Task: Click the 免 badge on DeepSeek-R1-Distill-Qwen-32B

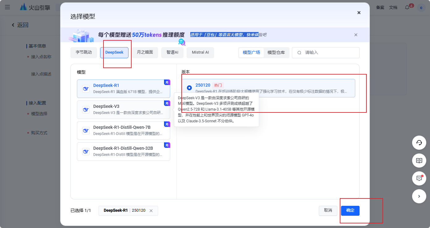Action: [x=167, y=145]
